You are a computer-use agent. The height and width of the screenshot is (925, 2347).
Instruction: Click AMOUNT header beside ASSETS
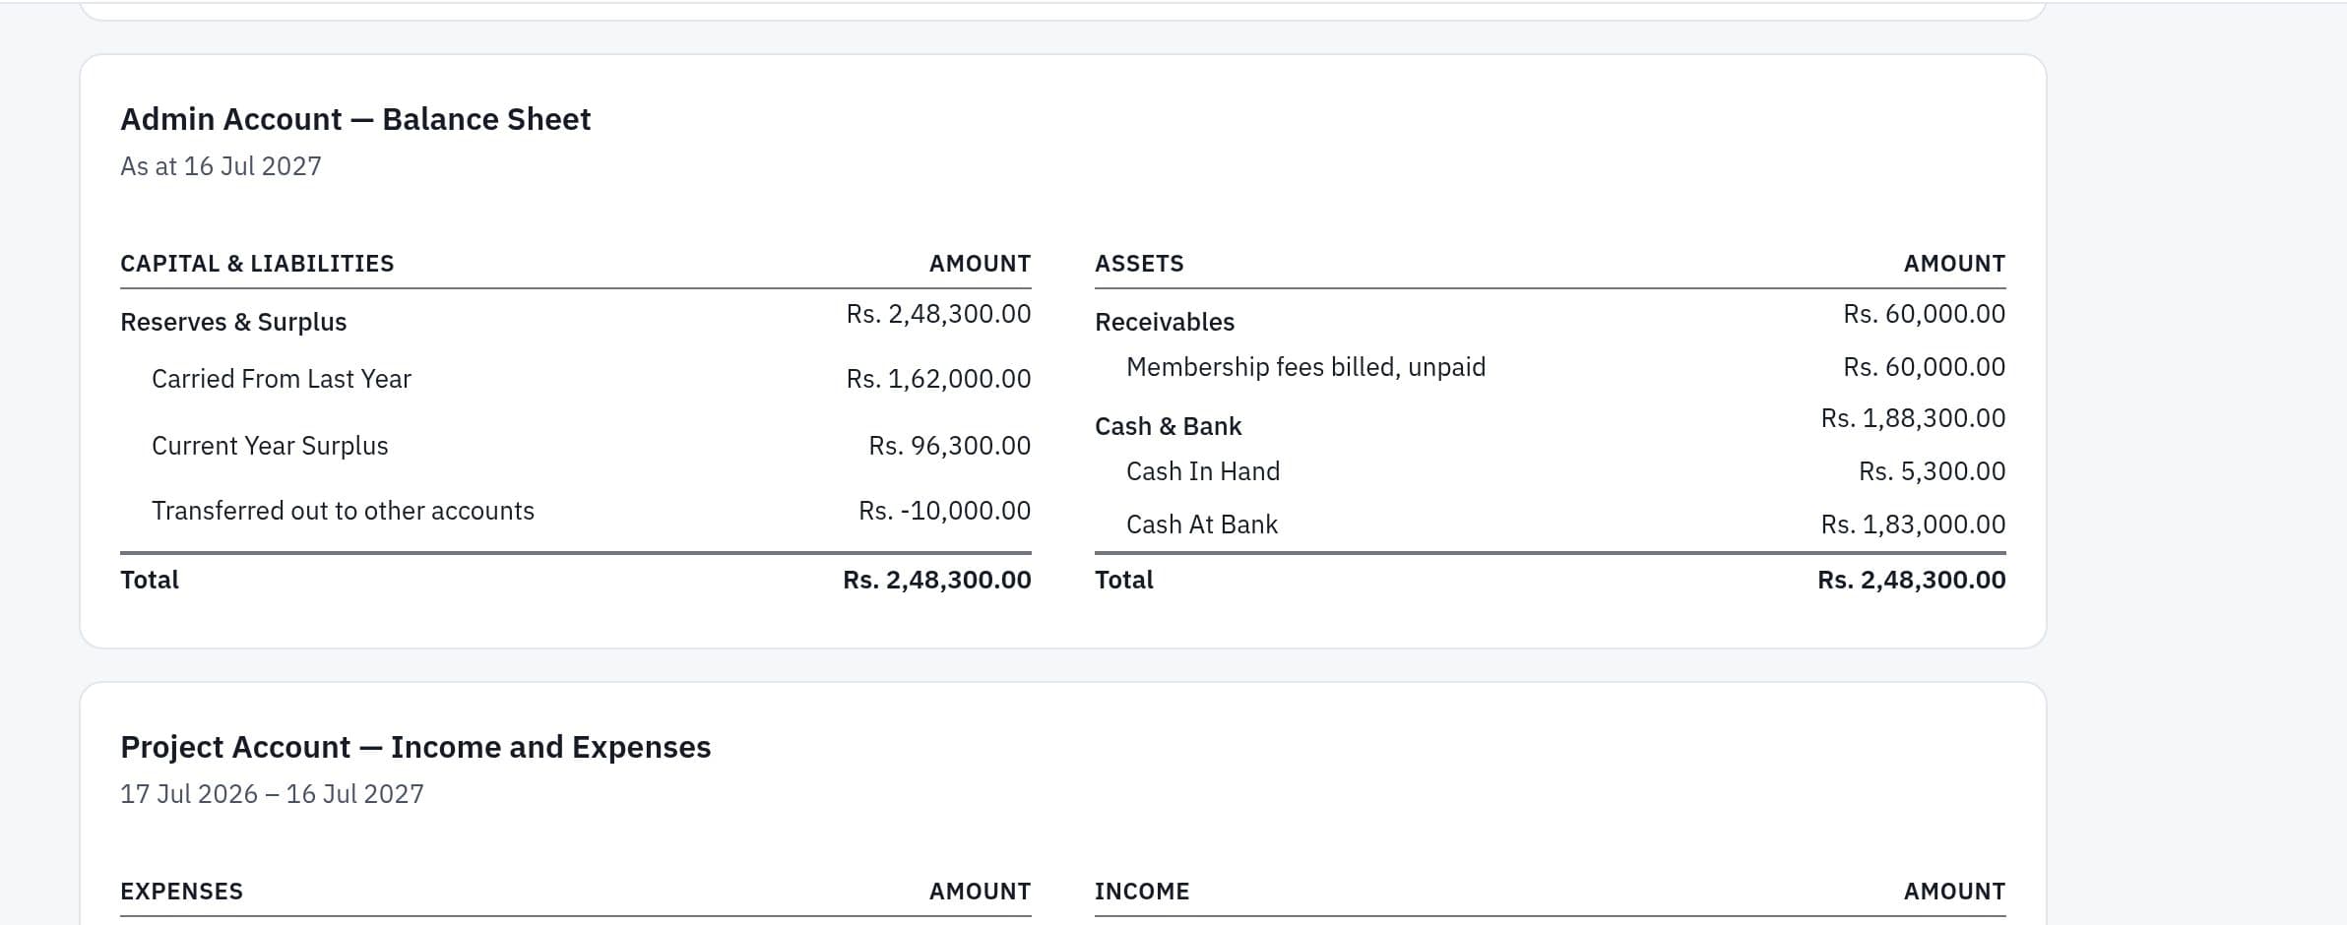pyautogui.click(x=1954, y=264)
